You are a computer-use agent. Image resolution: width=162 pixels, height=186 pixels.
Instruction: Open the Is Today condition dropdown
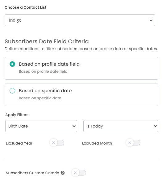(x=121, y=126)
